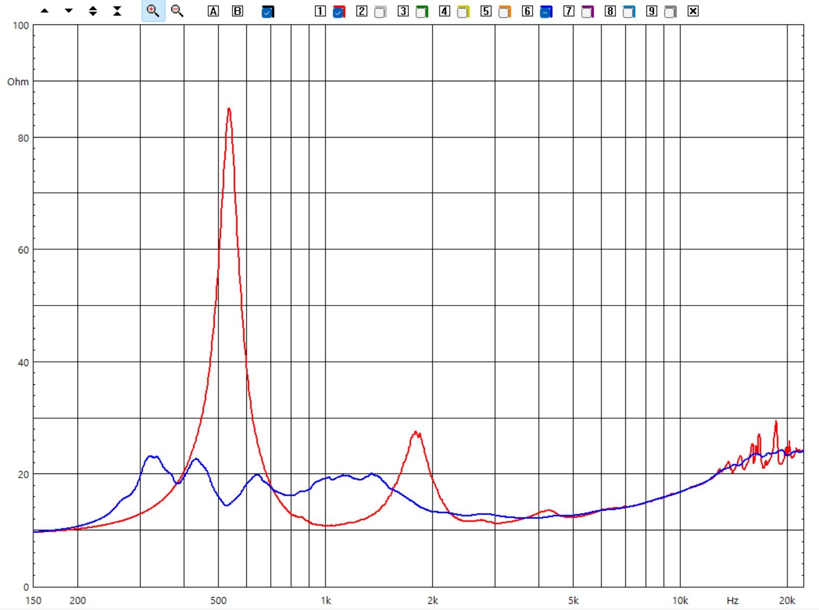The image size is (819, 610).
Task: Toggle the dark blue master curve checkbox
Action: coord(268,11)
